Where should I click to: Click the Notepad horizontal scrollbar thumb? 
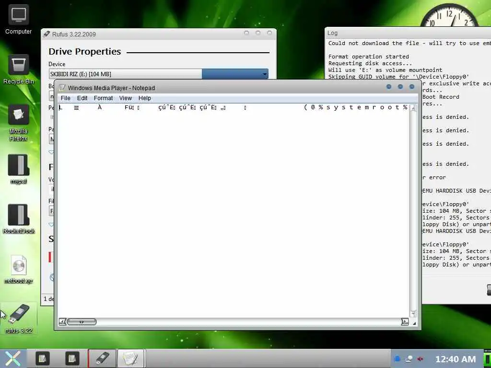click(x=82, y=322)
